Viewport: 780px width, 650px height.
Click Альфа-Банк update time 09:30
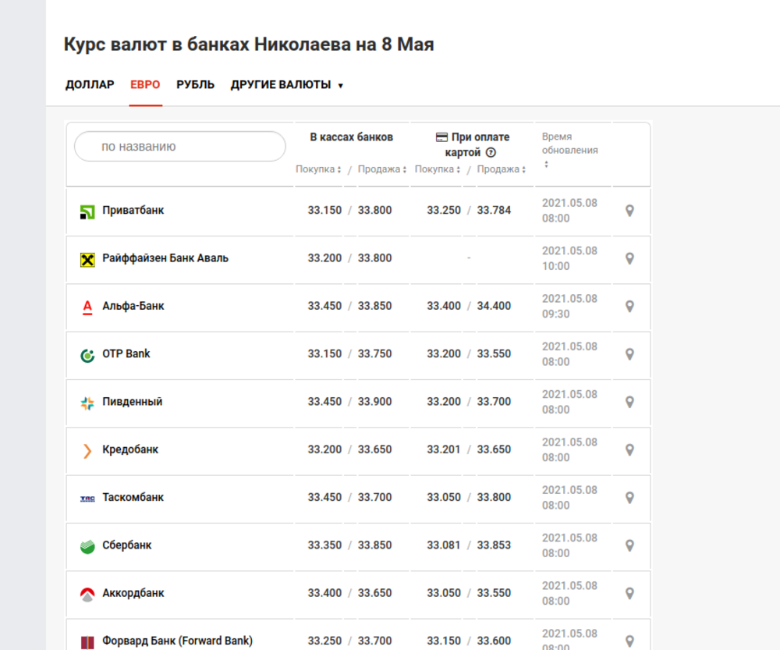point(555,314)
